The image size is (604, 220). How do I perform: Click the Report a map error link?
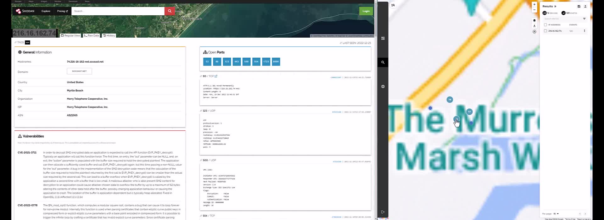[584, 219]
